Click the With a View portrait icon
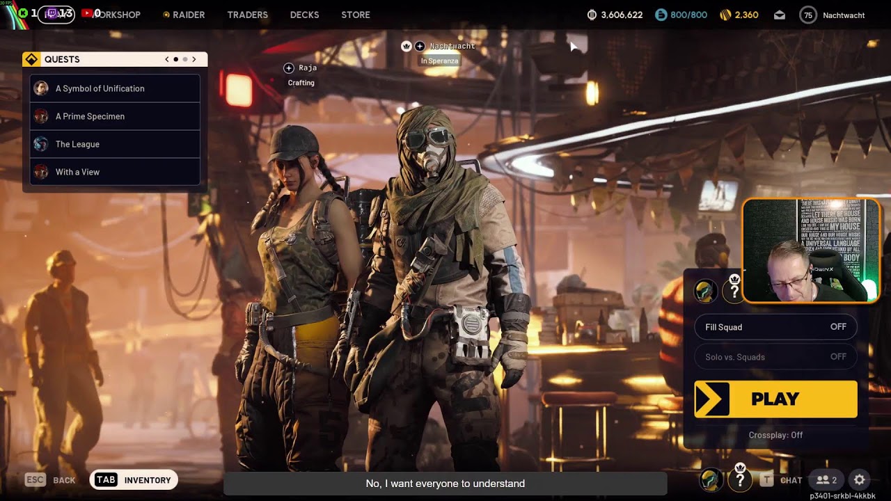 coord(41,172)
